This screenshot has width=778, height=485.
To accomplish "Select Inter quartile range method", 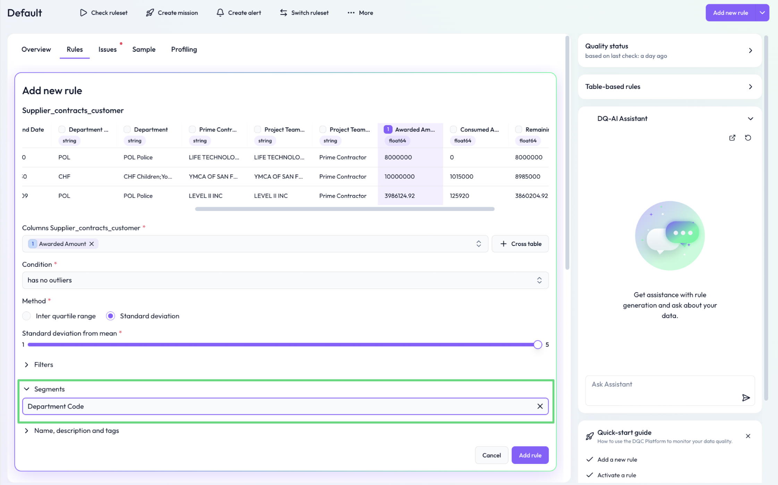I will tap(27, 316).
